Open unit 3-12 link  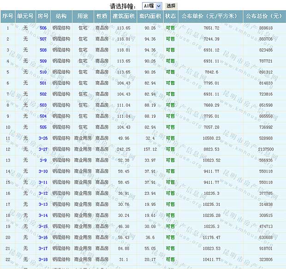43,193
